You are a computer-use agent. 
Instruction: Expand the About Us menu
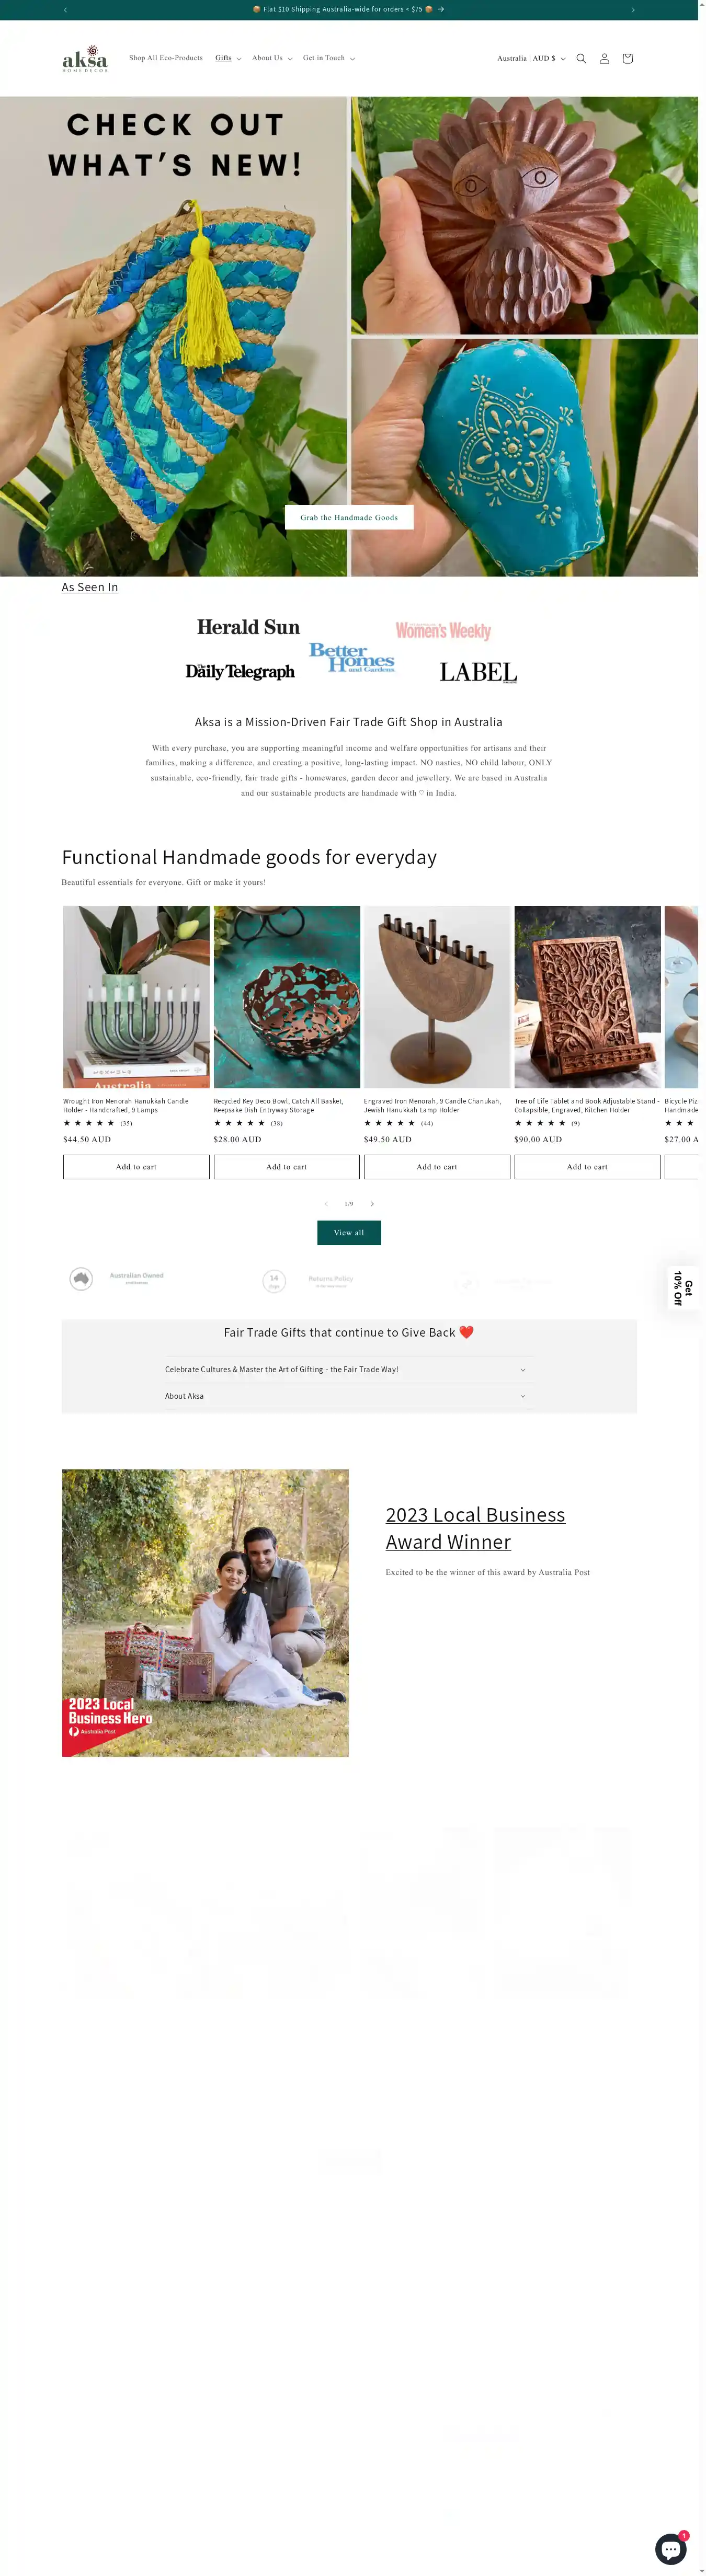[x=272, y=58]
